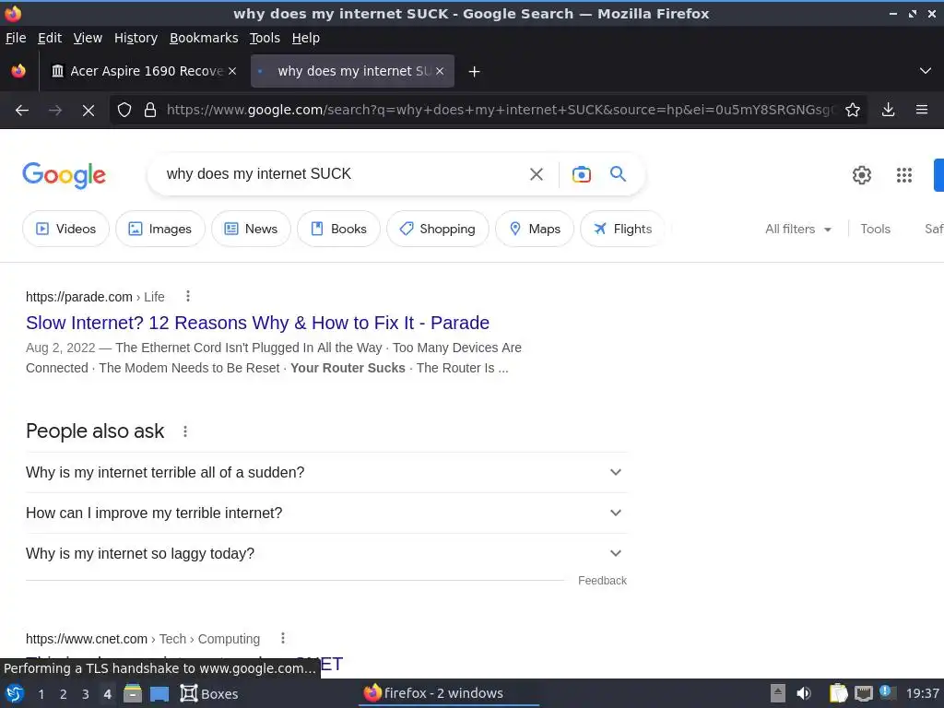Image resolution: width=944 pixels, height=708 pixels.
Task: Open the All filters dropdown
Action: coord(798,230)
